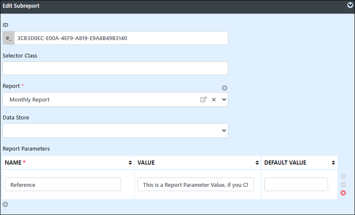The height and width of the screenshot is (215, 355).
Task: Clear the Monthly Report selection
Action: [214, 99]
